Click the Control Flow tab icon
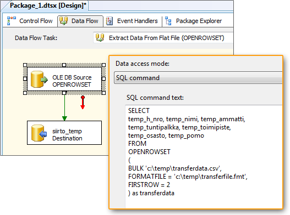The image size is (290, 215). [x=12, y=21]
